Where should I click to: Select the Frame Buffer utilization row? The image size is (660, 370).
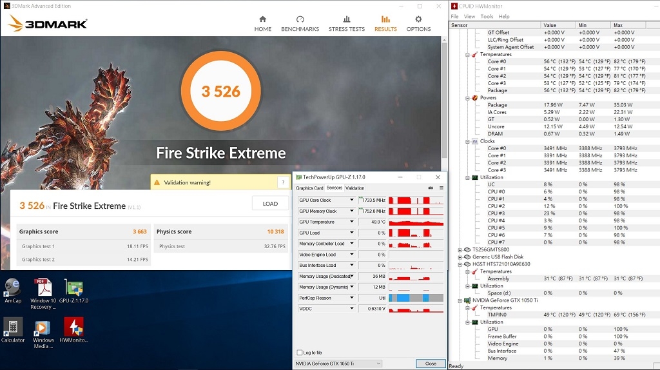tap(554, 336)
